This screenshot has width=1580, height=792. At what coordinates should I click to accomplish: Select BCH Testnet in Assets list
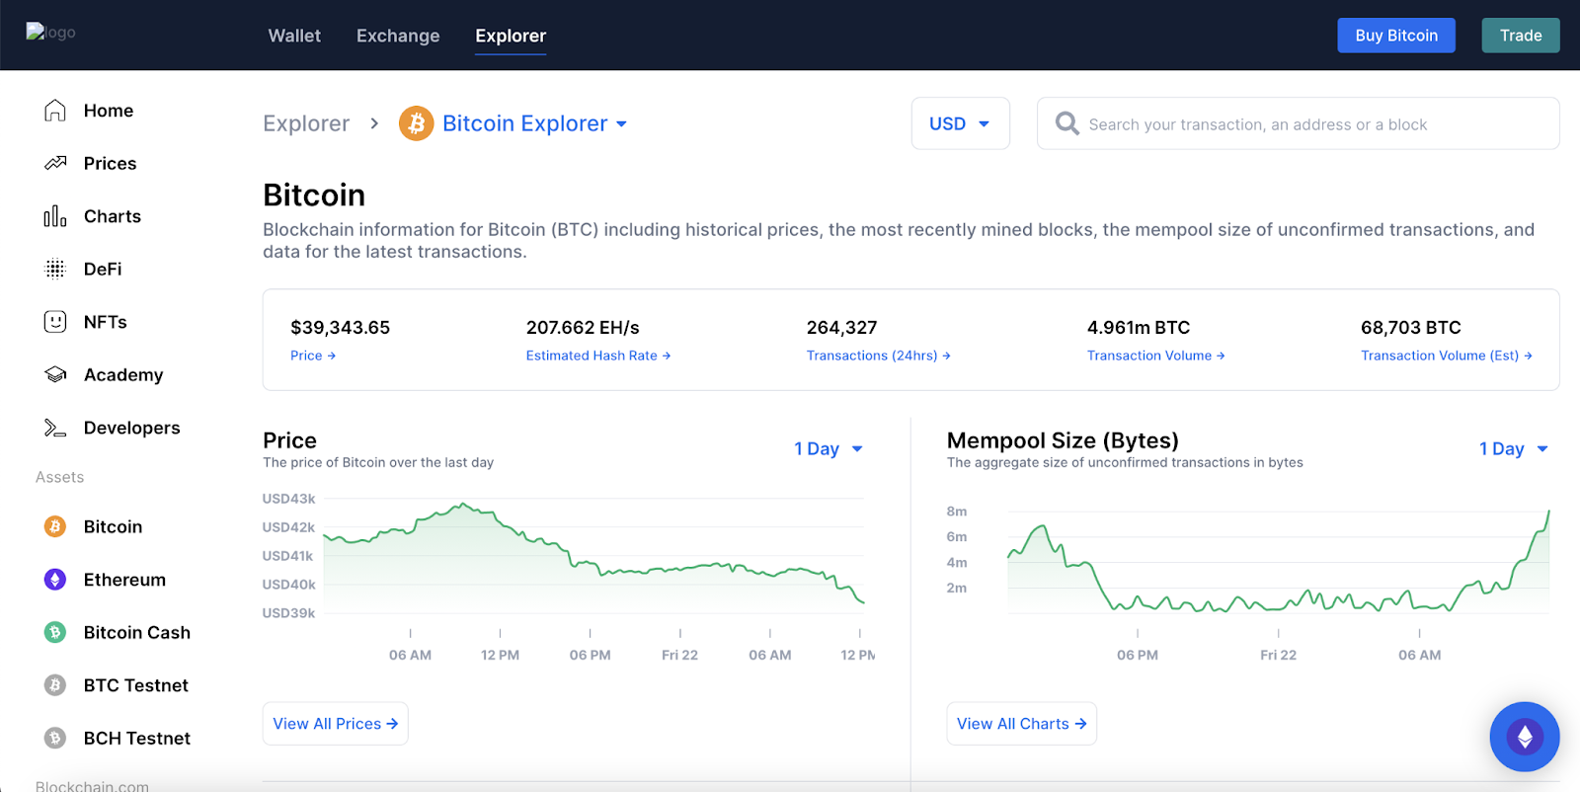coord(137,738)
